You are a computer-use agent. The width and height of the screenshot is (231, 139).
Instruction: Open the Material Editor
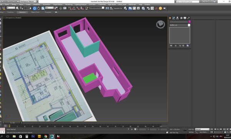coord(143,8)
